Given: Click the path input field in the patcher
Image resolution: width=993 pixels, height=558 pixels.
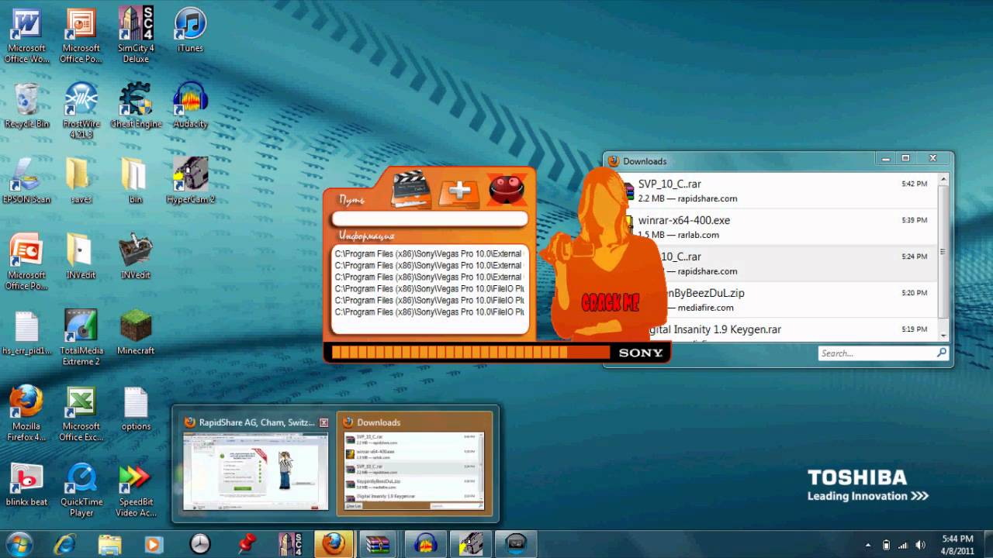Looking at the screenshot, I should pyautogui.click(x=429, y=220).
